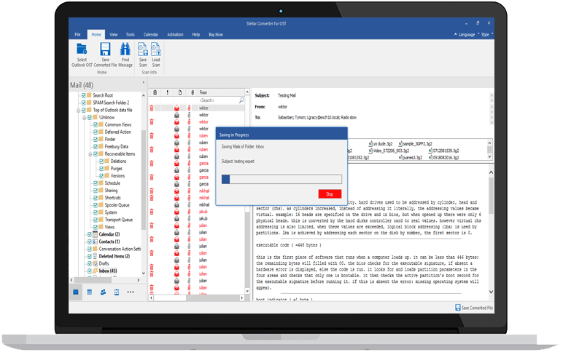Image resolution: width=563 pixels, height=355 pixels.
Task: Toggle Finder folder checkbox
Action: 96,140
